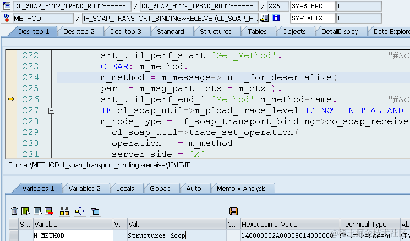Open the Locals tab
Viewport: 410px width, 241px height.
(x=125, y=188)
